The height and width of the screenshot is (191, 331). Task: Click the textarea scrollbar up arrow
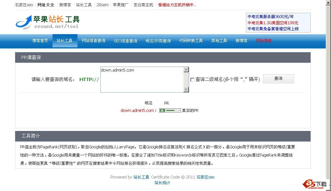click(186, 70)
